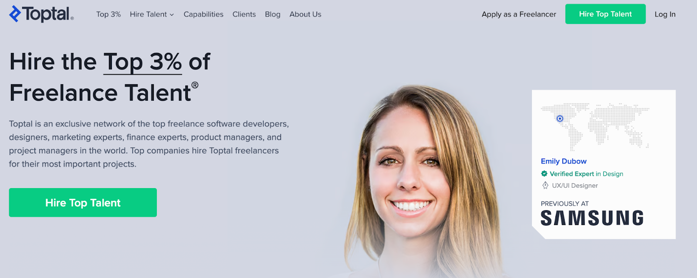Click the dotted world map graphic

[x=595, y=126]
